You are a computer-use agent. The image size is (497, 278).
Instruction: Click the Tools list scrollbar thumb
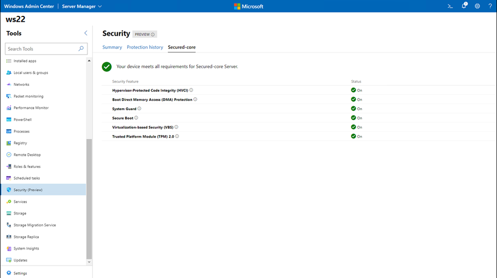89,199
